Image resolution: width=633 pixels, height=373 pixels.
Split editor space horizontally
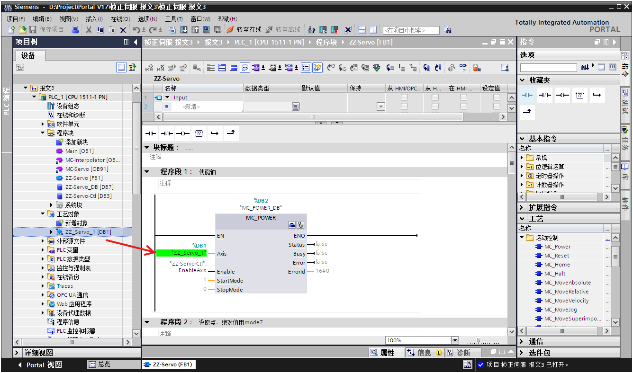point(362,30)
